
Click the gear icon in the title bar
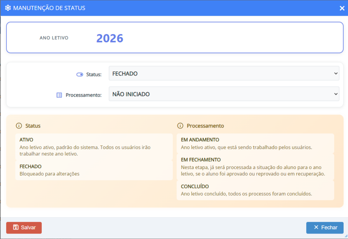(8, 8)
